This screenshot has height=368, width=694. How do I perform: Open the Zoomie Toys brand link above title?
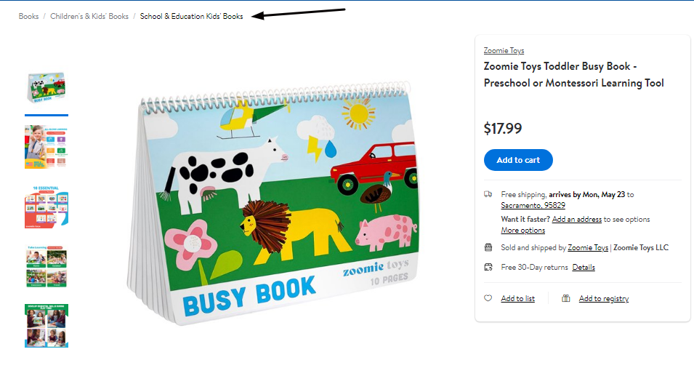504,50
